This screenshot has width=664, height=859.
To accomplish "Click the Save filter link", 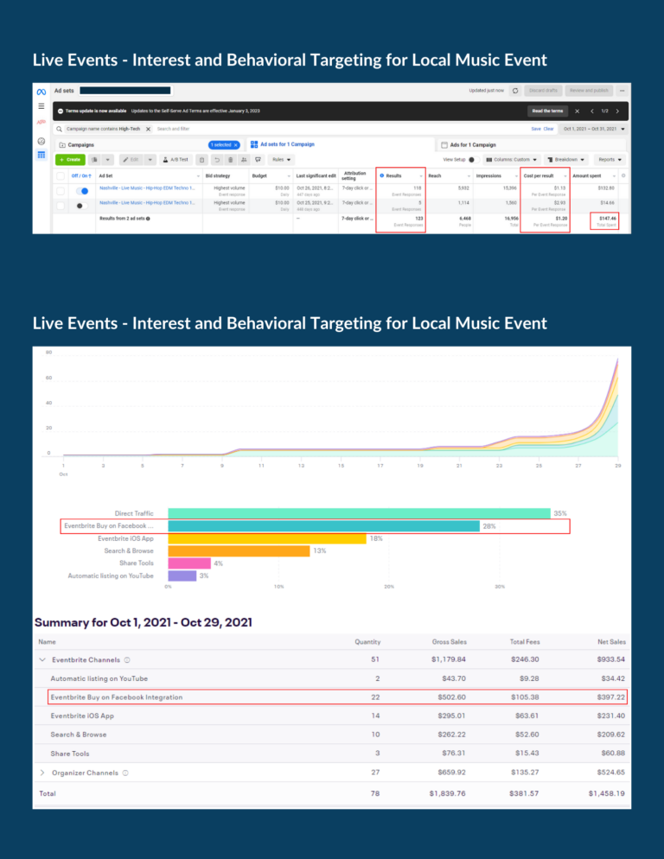I will pos(536,130).
